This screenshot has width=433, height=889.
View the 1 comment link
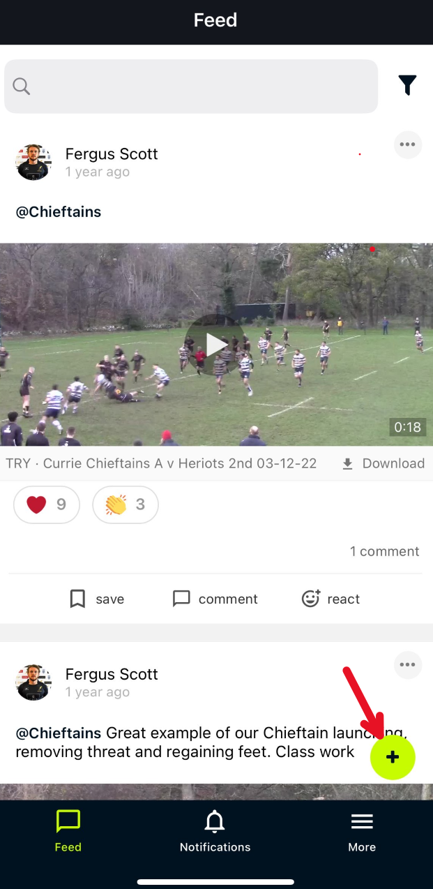coord(384,551)
